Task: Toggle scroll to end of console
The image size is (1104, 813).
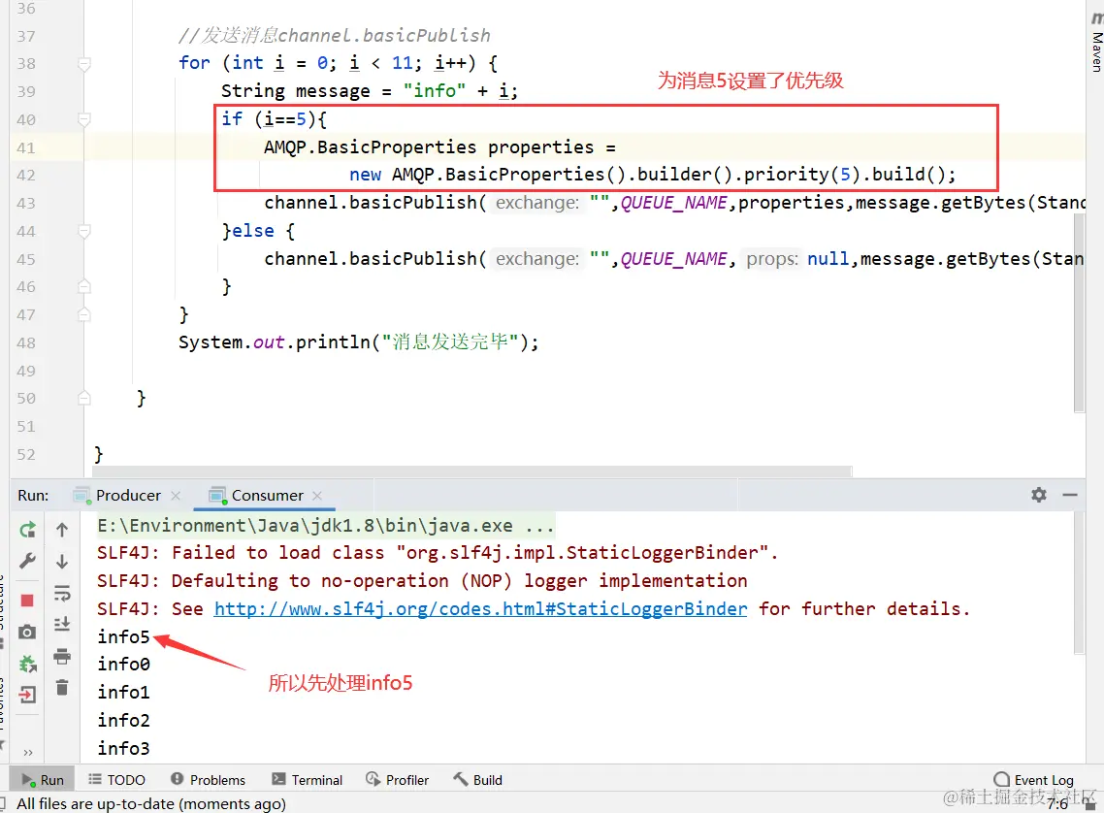Action: pyautogui.click(x=62, y=625)
